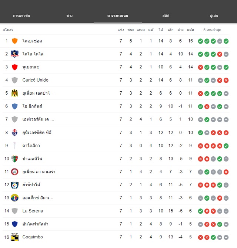Switch to the ข่าว tab
The width and height of the screenshot is (237, 248).
[70, 16]
